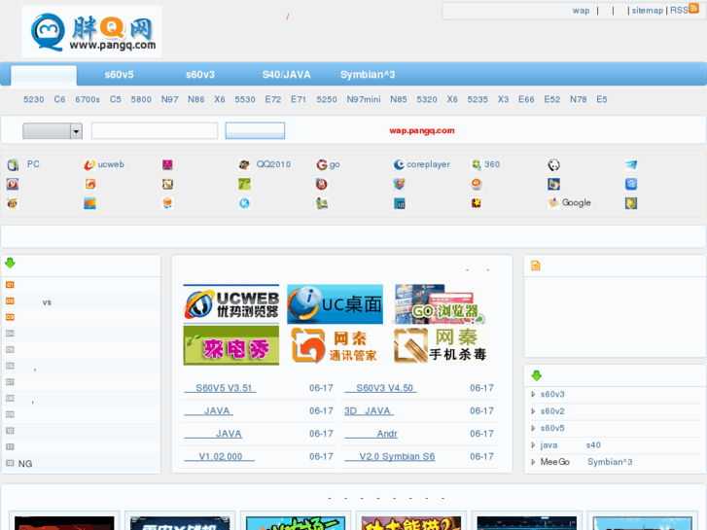Click the green download arrow above s60v3 list

coord(536,375)
